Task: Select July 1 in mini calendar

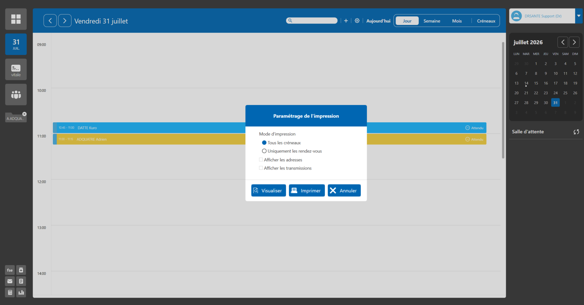Action: [536, 64]
